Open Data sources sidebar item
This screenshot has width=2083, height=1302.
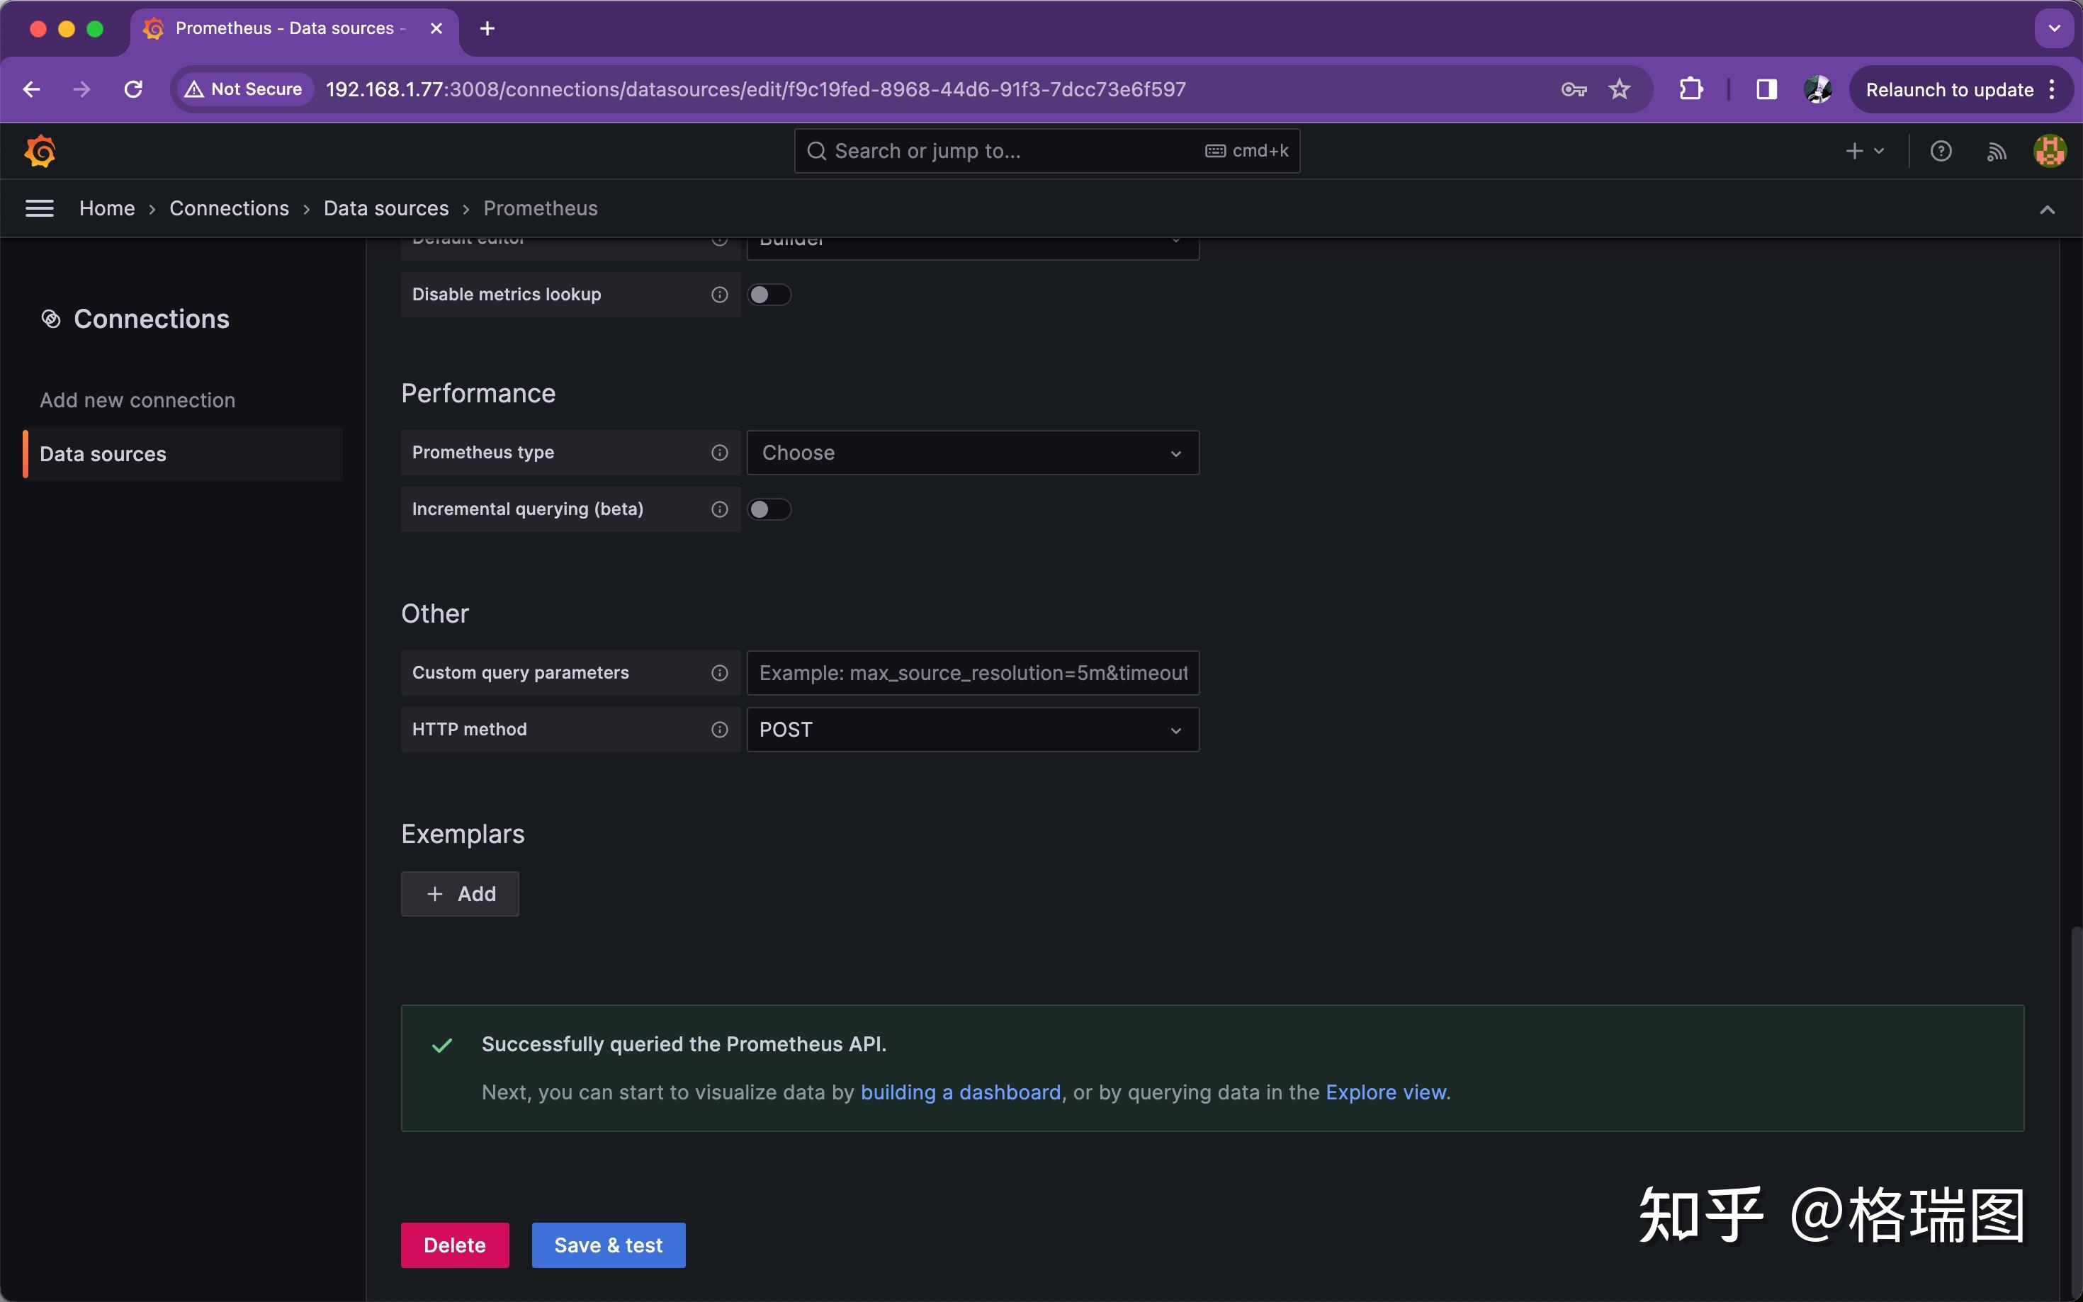click(x=103, y=455)
